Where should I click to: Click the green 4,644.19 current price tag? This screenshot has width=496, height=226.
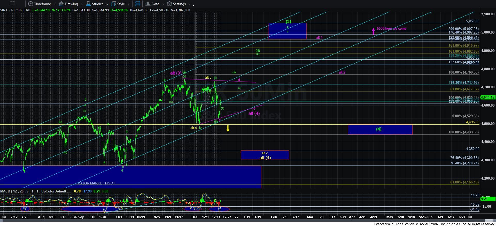(488, 98)
